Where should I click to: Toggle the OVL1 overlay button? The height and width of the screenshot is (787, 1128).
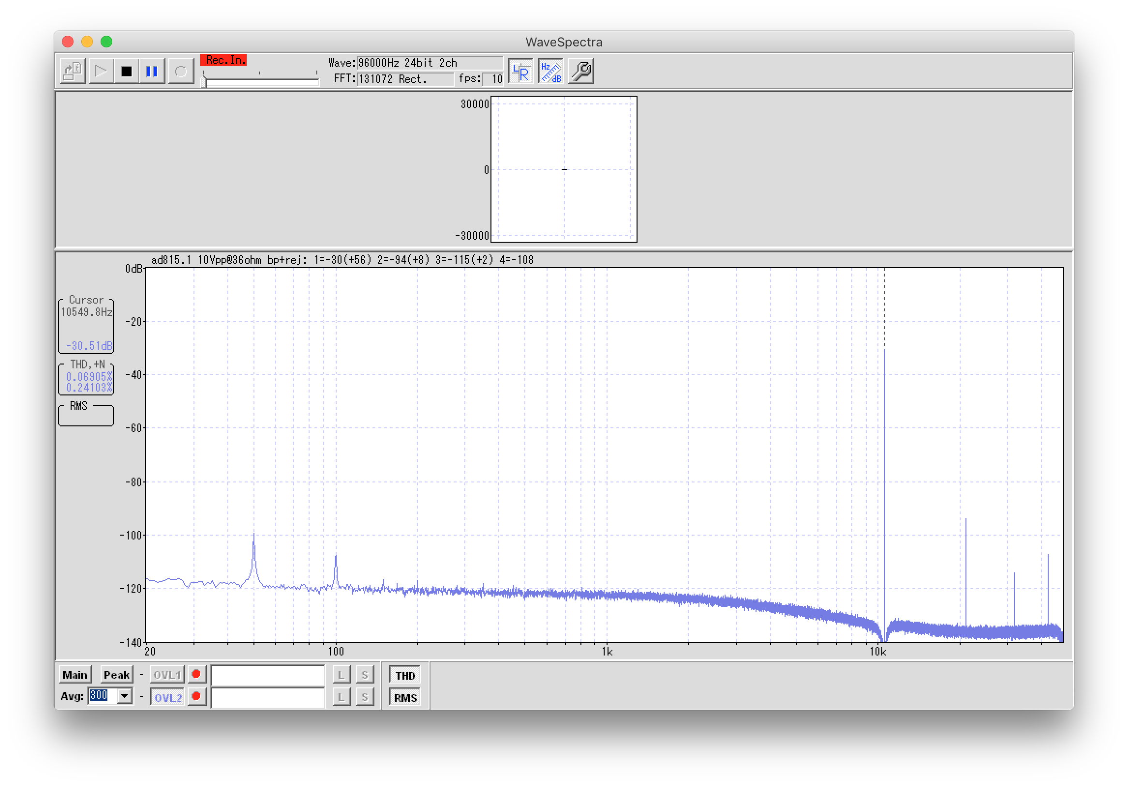[x=167, y=675]
